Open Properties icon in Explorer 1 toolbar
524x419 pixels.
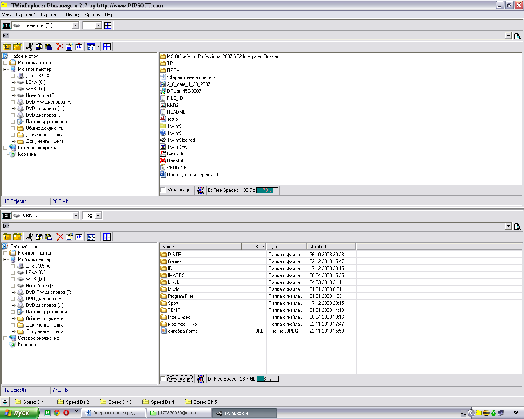tap(70, 47)
